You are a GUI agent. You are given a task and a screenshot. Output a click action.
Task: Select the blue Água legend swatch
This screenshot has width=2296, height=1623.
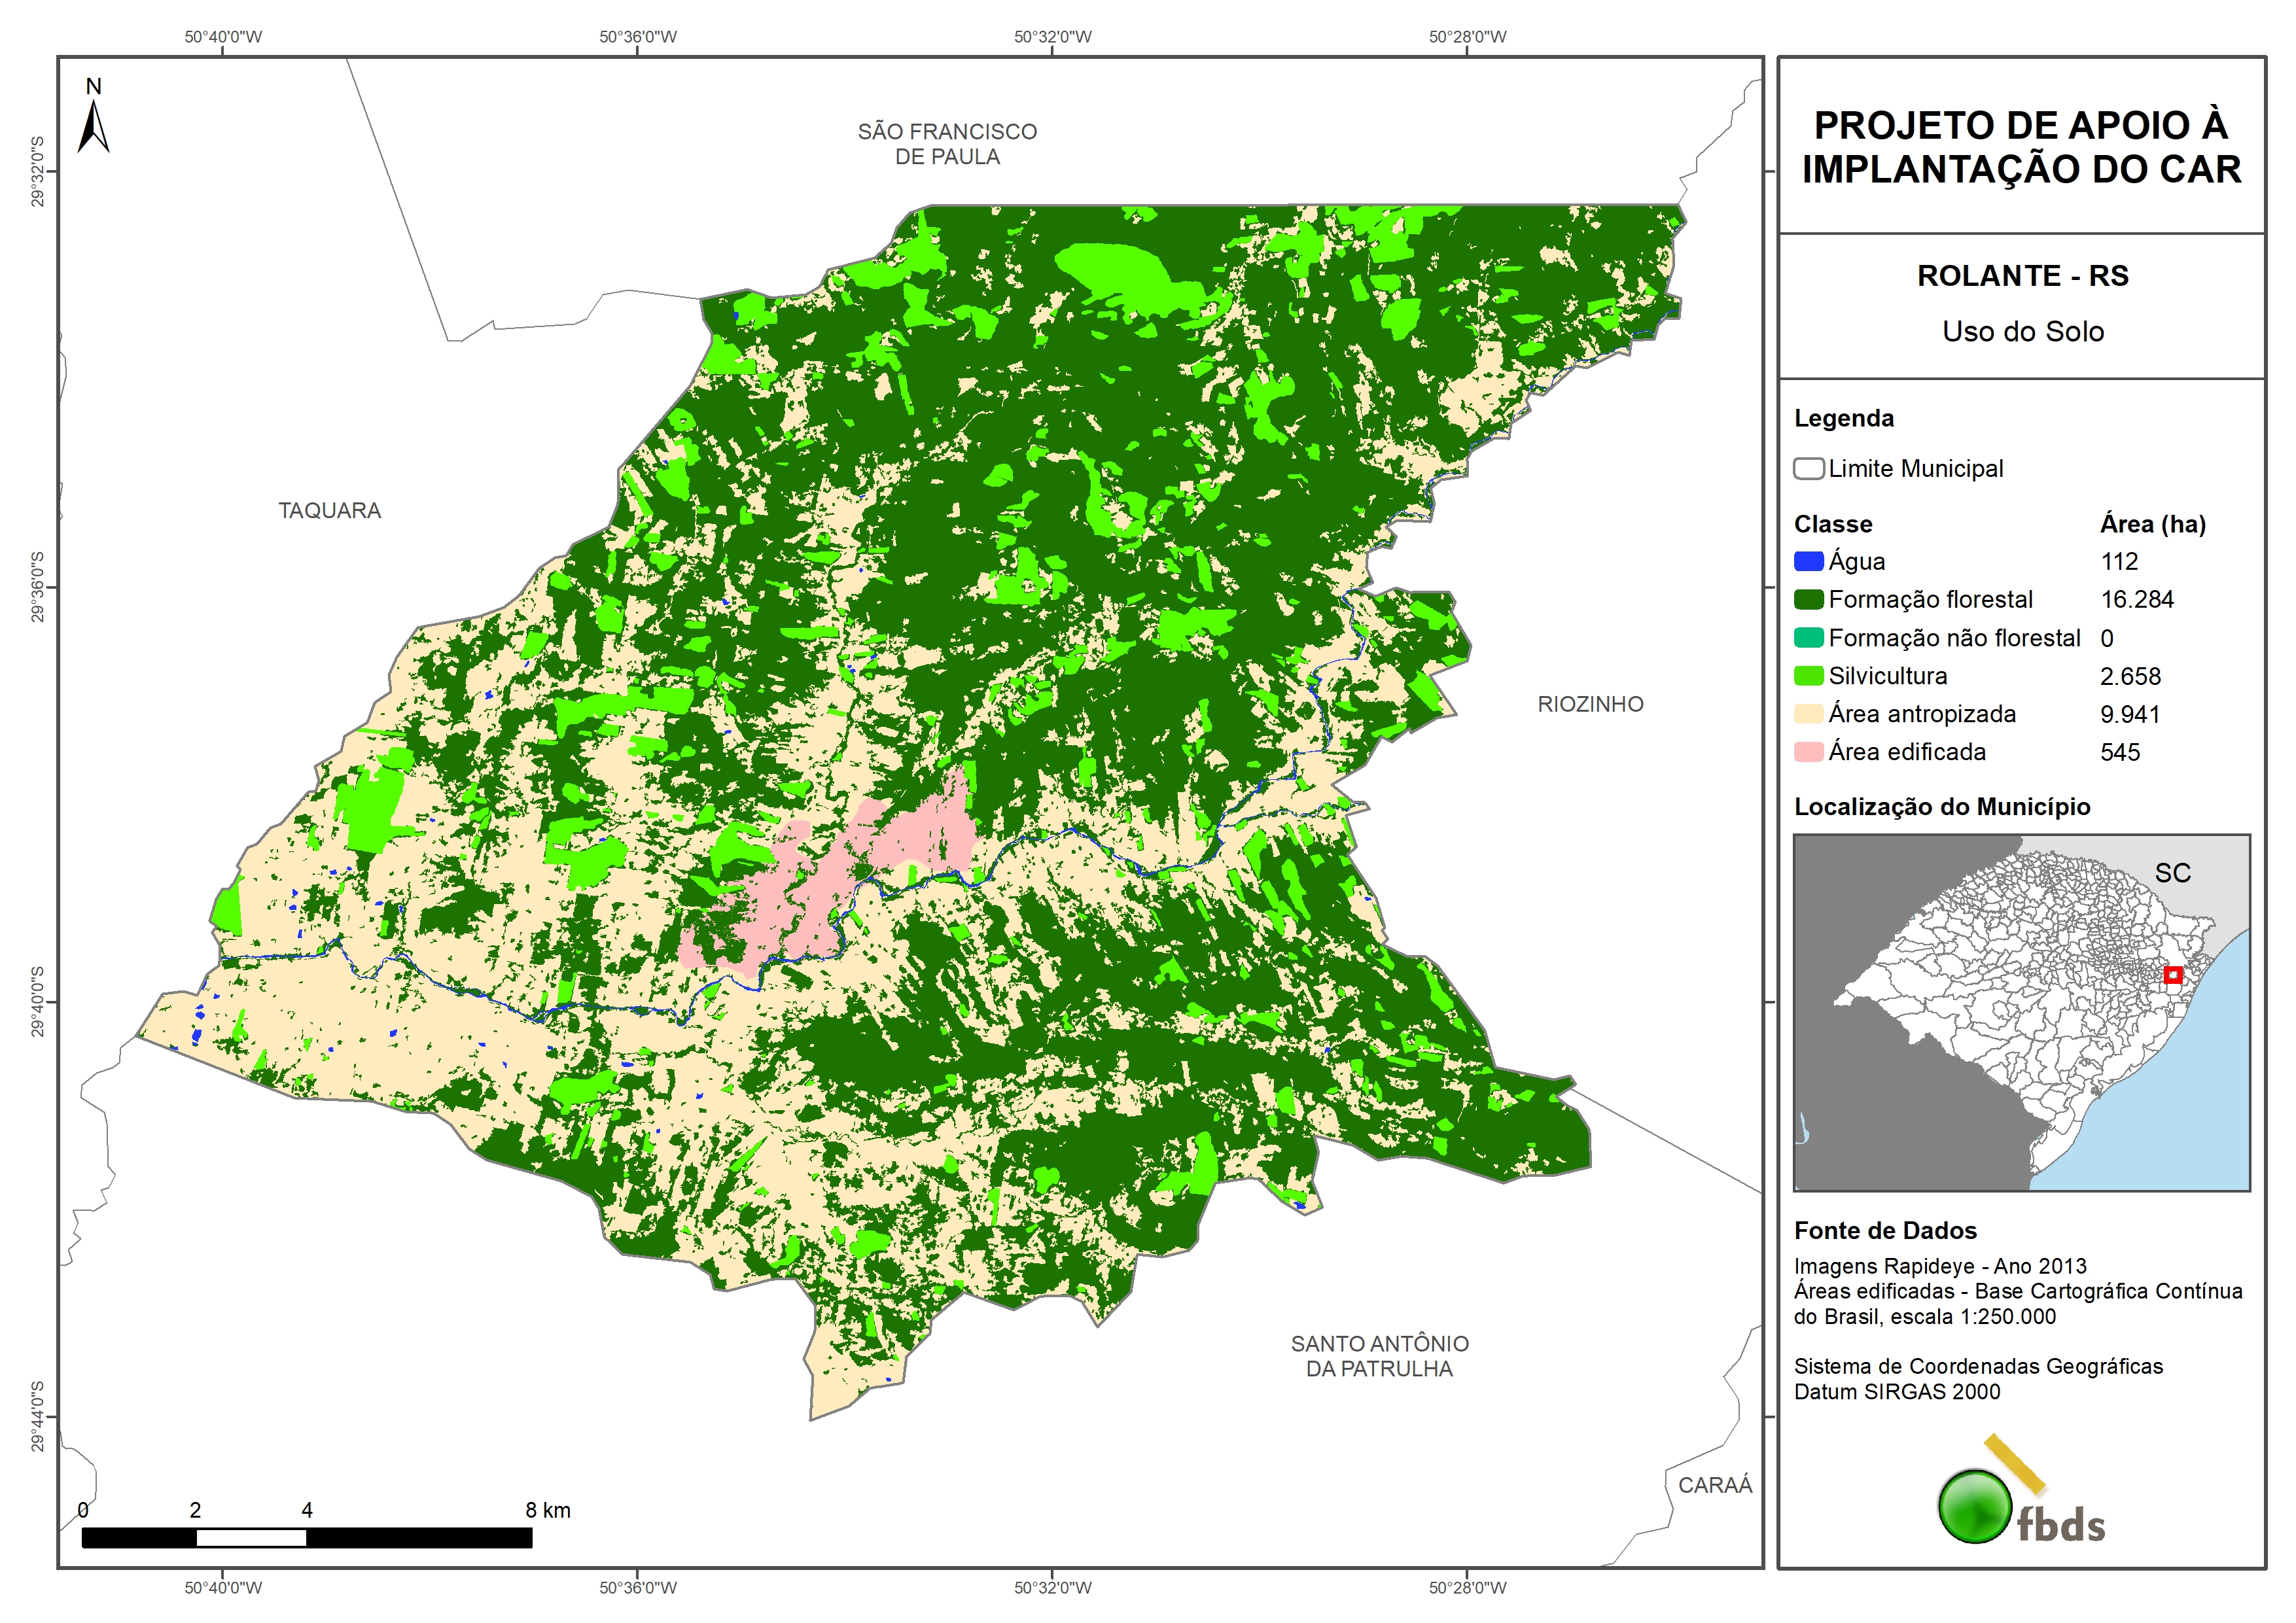[x=1808, y=561]
